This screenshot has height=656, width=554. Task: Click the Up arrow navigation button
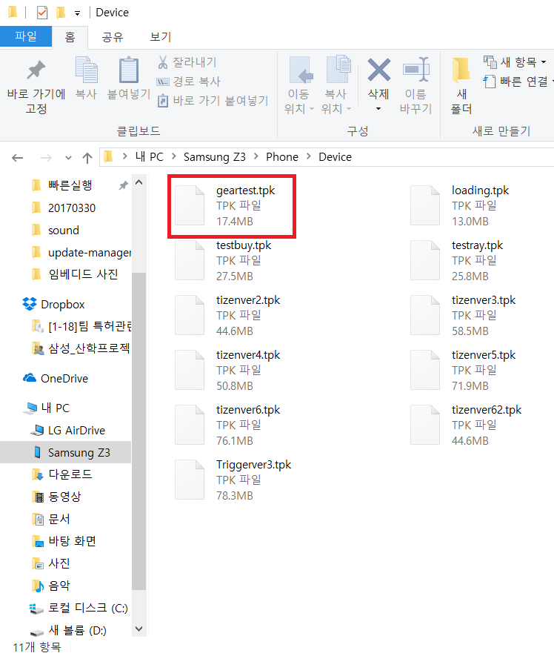click(x=87, y=157)
